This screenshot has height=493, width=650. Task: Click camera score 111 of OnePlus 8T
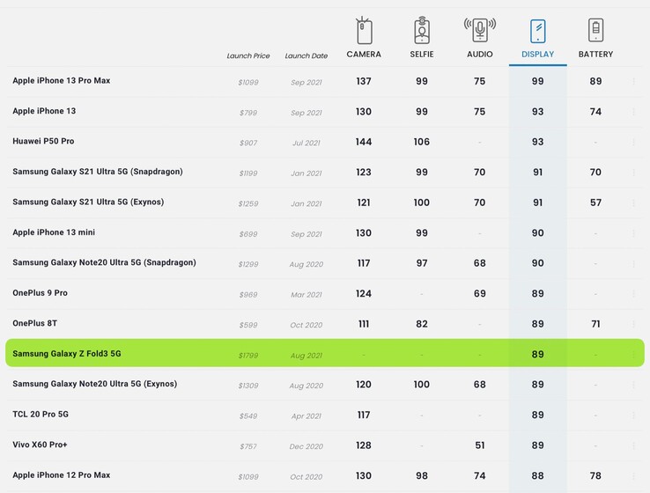point(364,324)
